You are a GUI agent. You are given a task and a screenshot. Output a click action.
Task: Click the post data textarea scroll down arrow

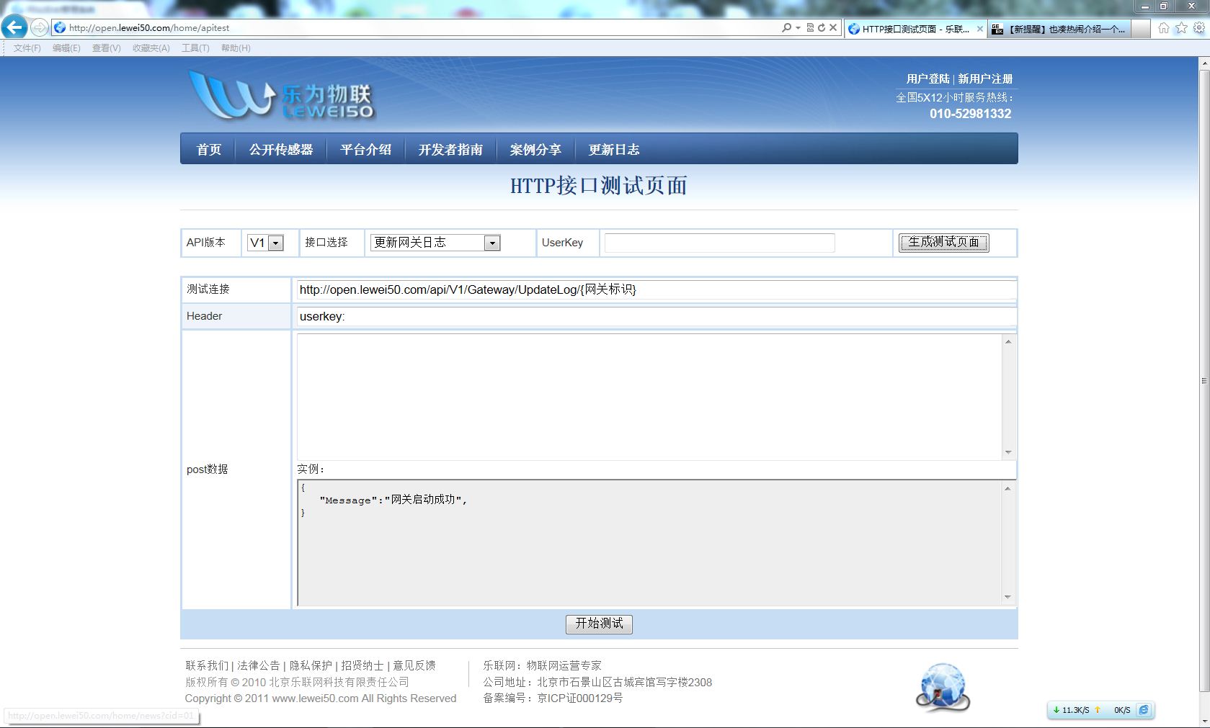pyautogui.click(x=1008, y=452)
